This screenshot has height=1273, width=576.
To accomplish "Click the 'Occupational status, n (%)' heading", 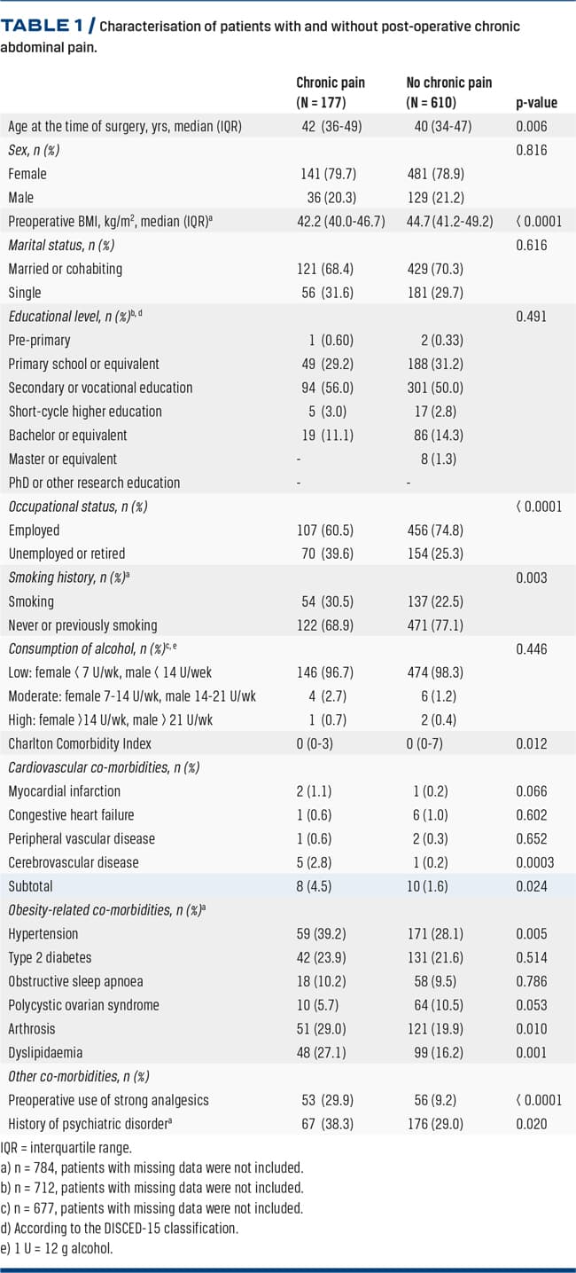I will tap(77, 507).
